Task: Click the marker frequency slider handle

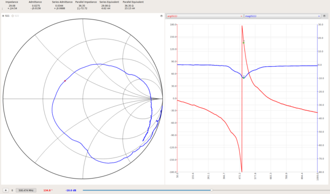Action: pos(212,190)
